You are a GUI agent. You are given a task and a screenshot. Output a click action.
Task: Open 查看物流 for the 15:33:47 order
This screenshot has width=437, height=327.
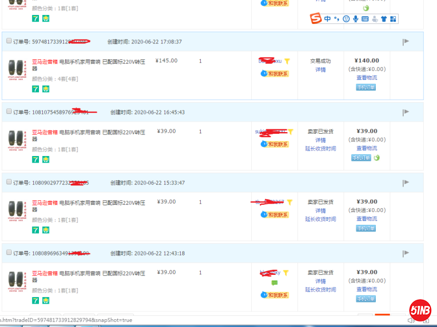click(366, 219)
